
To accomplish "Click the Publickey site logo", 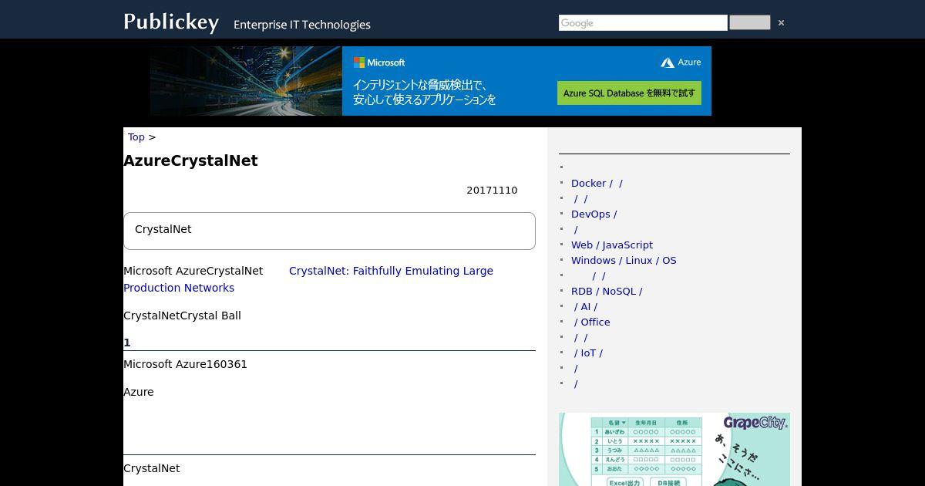I will coord(171,22).
